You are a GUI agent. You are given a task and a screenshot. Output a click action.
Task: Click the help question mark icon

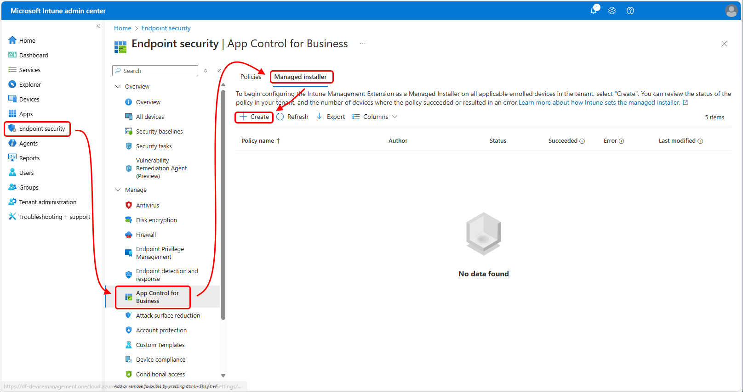[630, 11]
